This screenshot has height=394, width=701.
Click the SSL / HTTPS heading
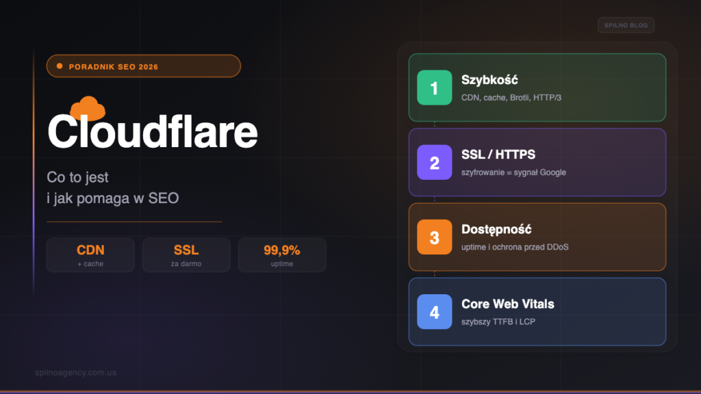(x=498, y=155)
